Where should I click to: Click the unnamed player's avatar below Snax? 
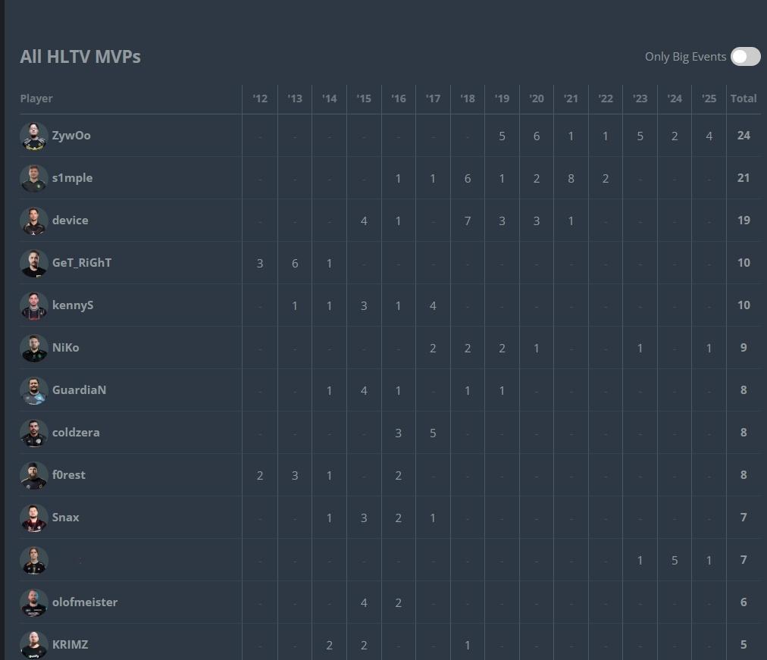click(x=34, y=560)
